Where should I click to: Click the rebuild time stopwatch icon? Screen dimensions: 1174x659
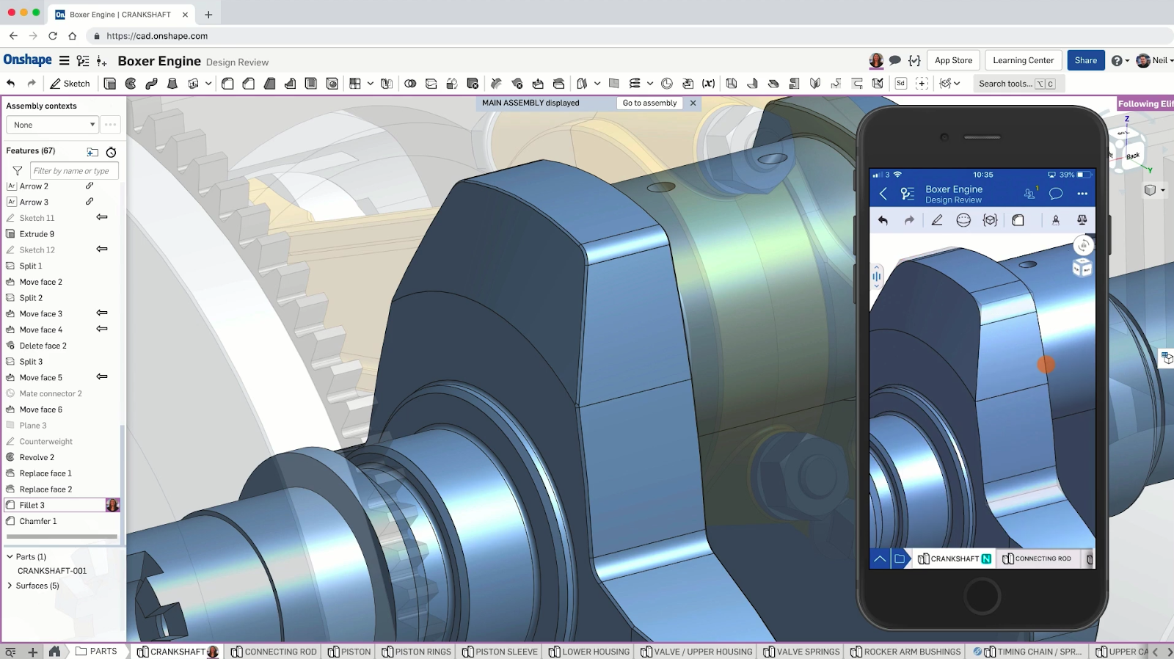pos(111,152)
